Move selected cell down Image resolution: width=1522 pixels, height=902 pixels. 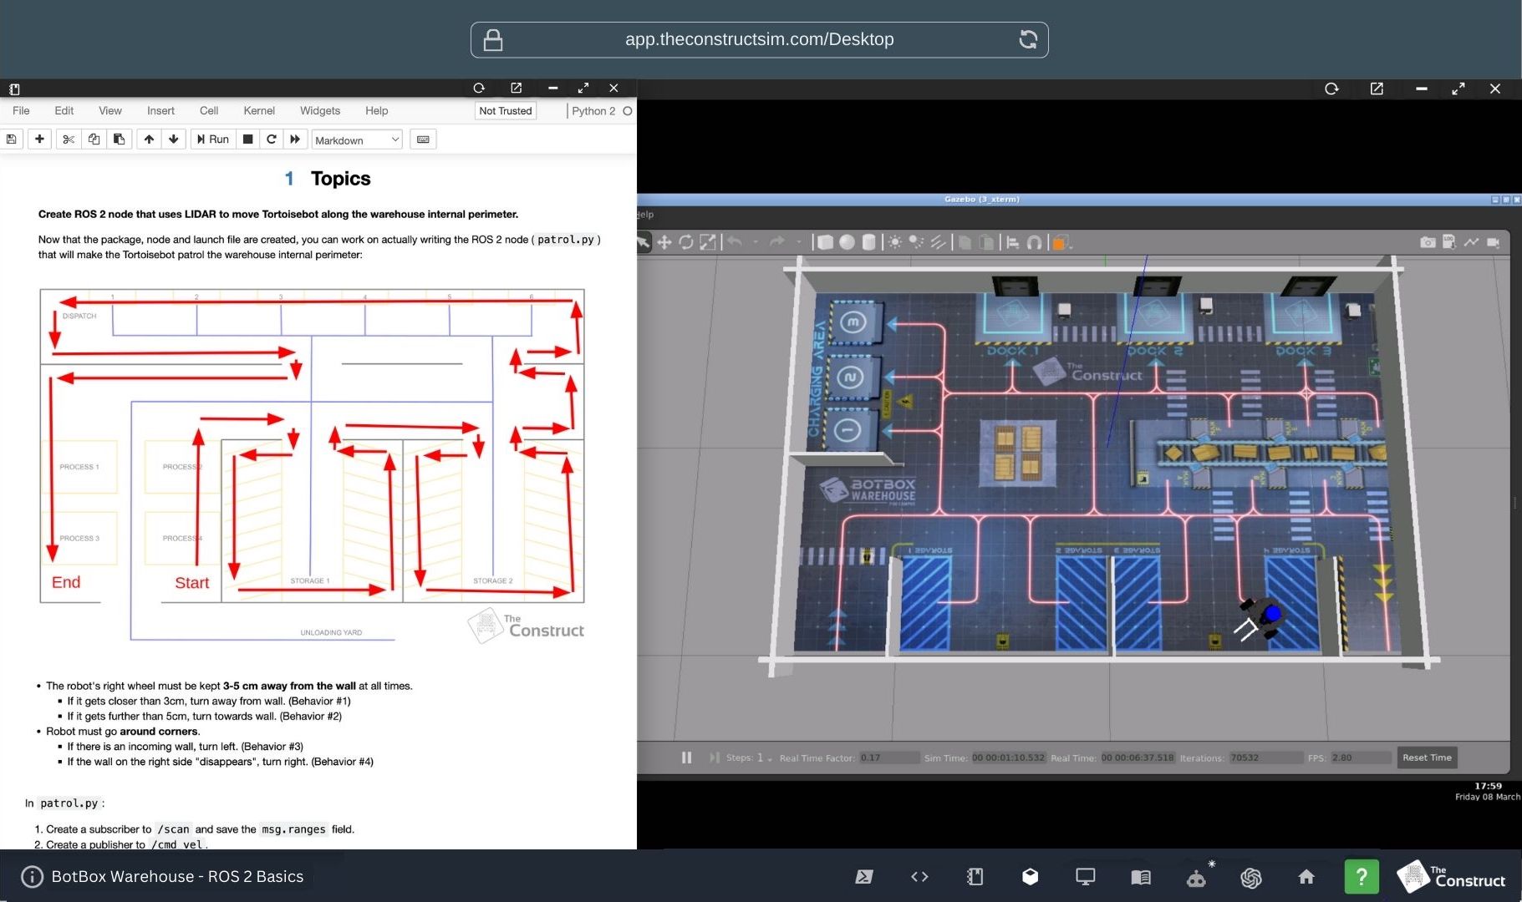173,139
